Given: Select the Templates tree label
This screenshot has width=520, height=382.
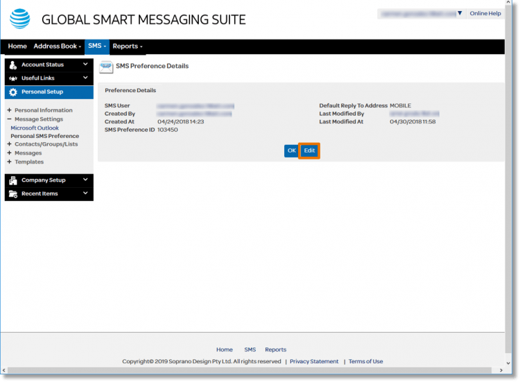Looking at the screenshot, I should (x=29, y=162).
